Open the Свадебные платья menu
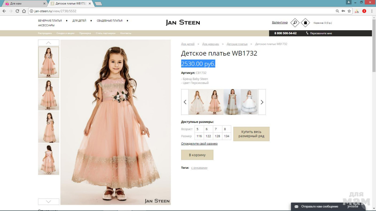This screenshot has height=211, width=376. [110, 21]
